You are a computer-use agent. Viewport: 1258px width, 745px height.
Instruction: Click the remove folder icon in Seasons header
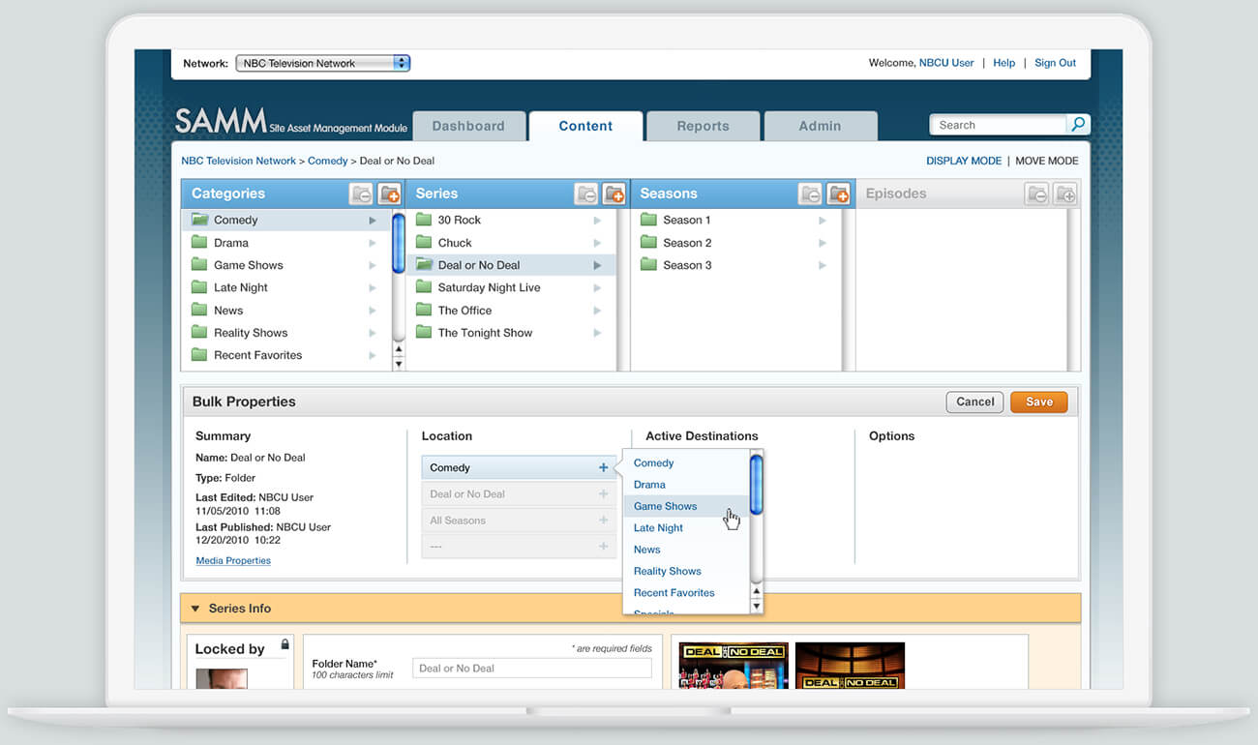tap(810, 194)
